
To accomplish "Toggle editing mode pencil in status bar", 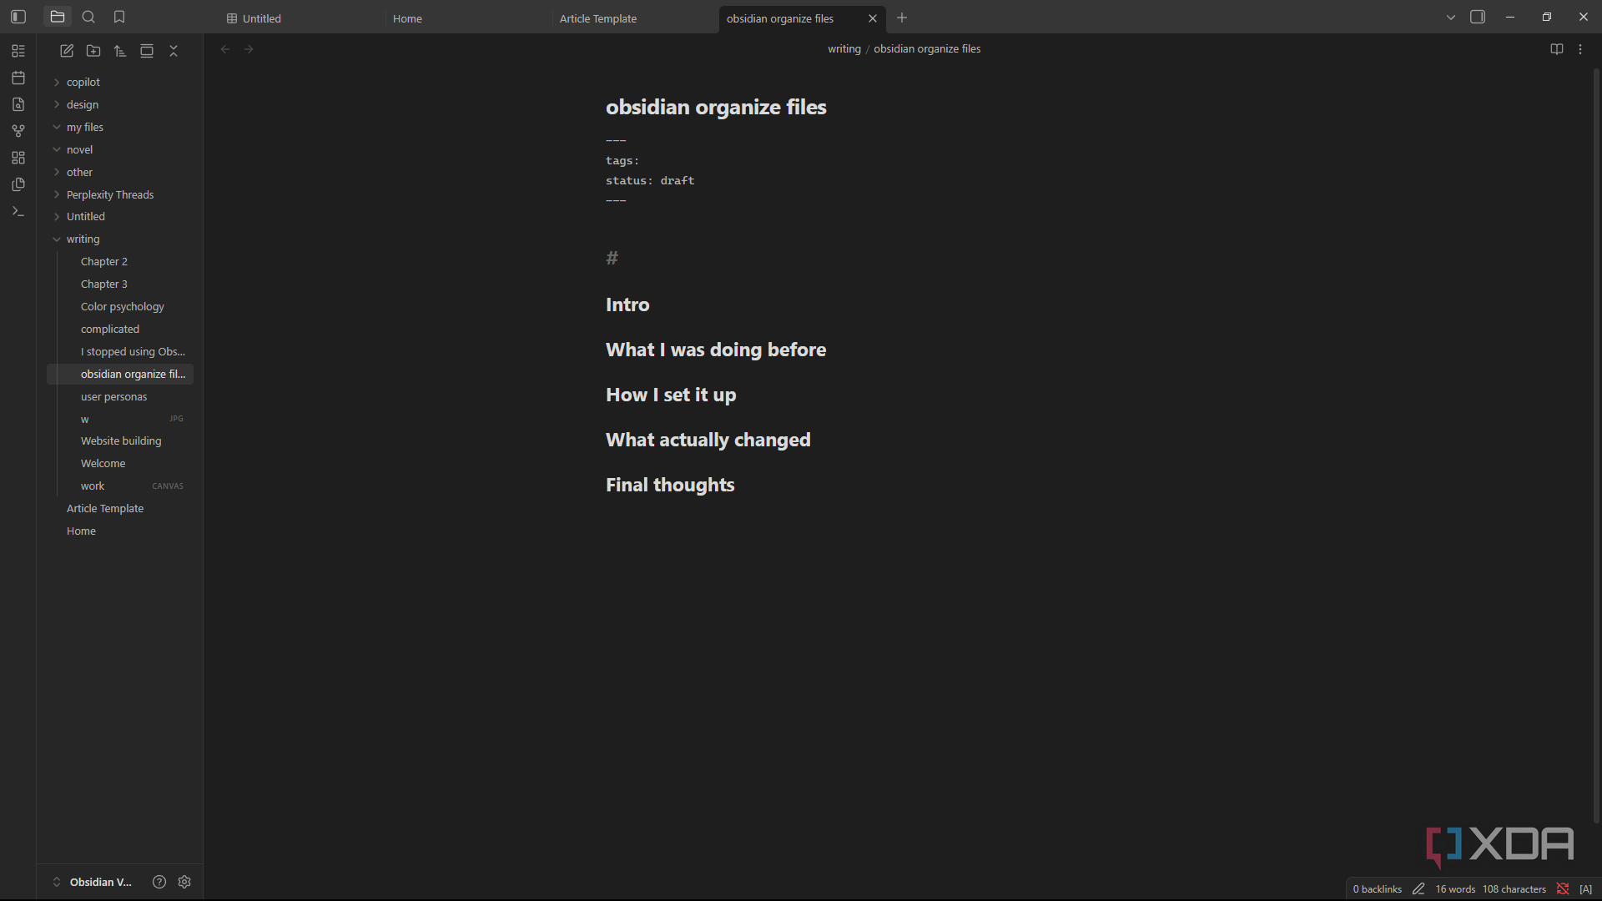I will [1418, 889].
